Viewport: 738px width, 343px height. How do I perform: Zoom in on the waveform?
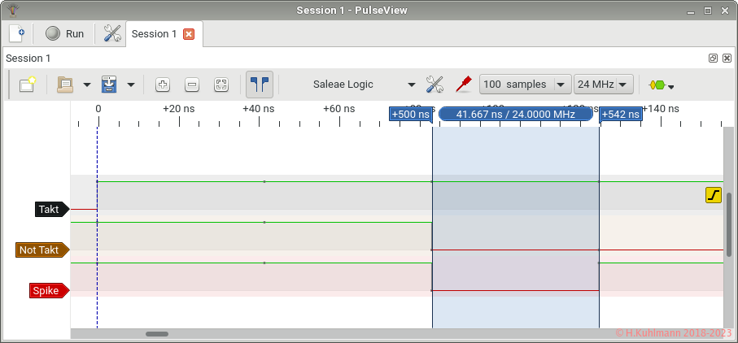[x=162, y=85]
